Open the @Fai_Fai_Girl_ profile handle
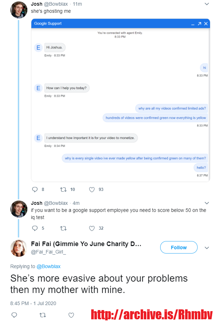This screenshot has width=220, height=325. (x=48, y=252)
